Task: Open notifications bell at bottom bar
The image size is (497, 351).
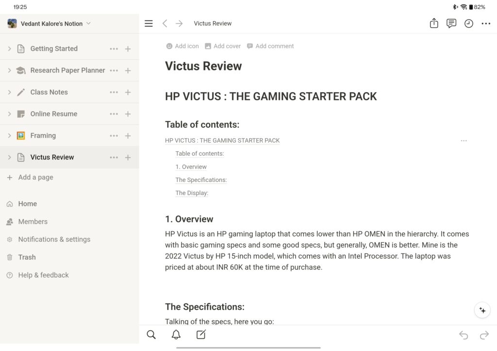Action: tap(176, 335)
